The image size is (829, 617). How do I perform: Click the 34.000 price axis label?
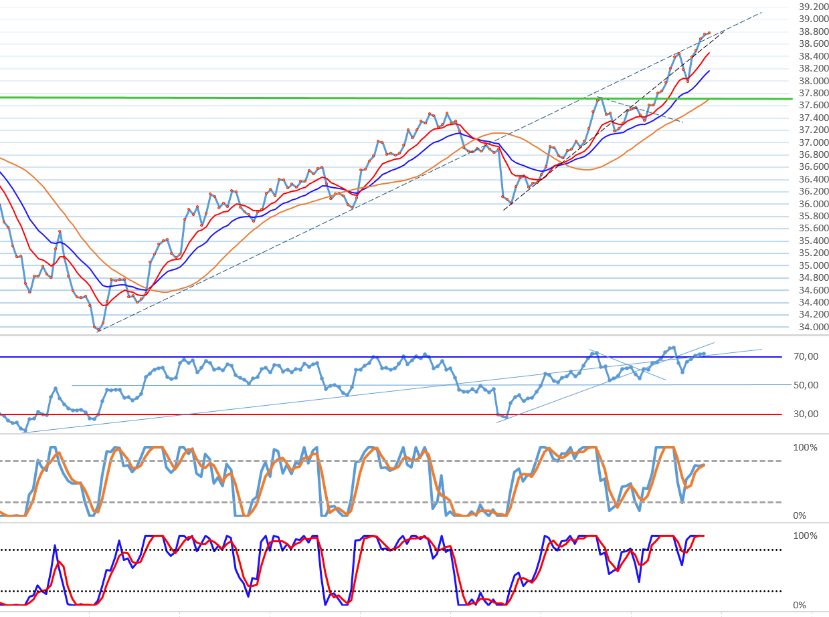815,327
